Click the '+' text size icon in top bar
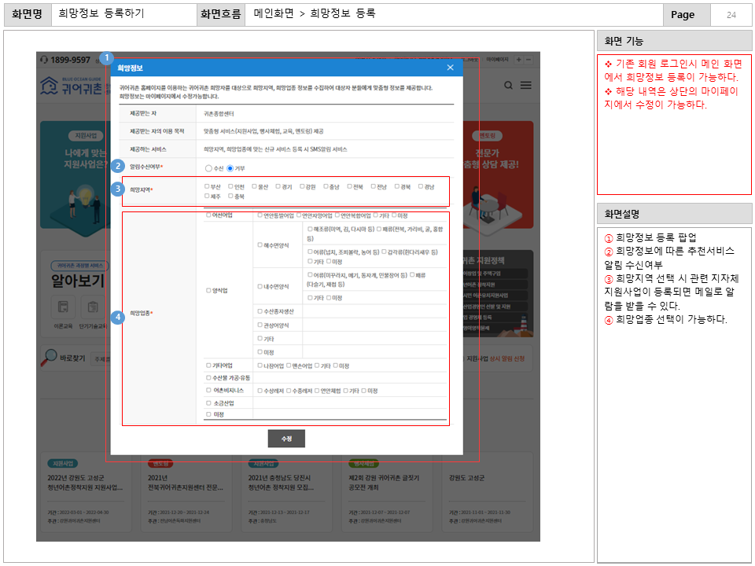Image resolution: width=755 pixels, height=566 pixels. point(518,60)
